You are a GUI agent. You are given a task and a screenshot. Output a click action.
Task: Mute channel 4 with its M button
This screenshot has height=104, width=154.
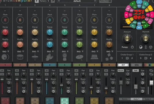pyautogui.click(x=47, y=70)
